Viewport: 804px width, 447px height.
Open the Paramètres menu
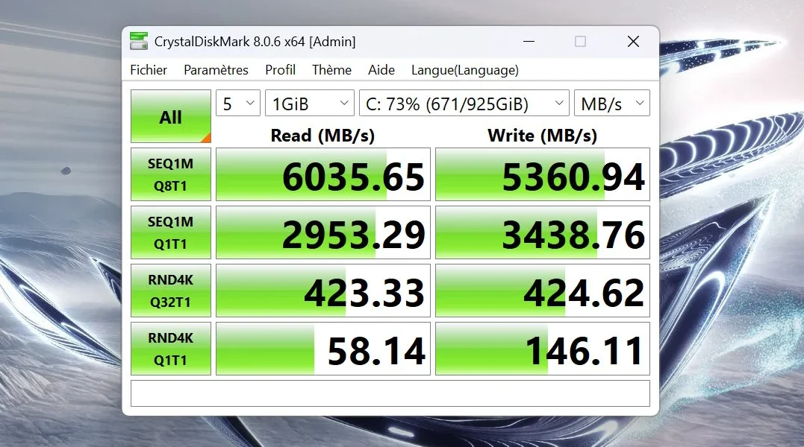coord(216,69)
